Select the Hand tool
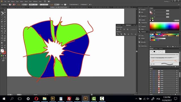This screenshot has width=181, height=102. [x=2, y=48]
